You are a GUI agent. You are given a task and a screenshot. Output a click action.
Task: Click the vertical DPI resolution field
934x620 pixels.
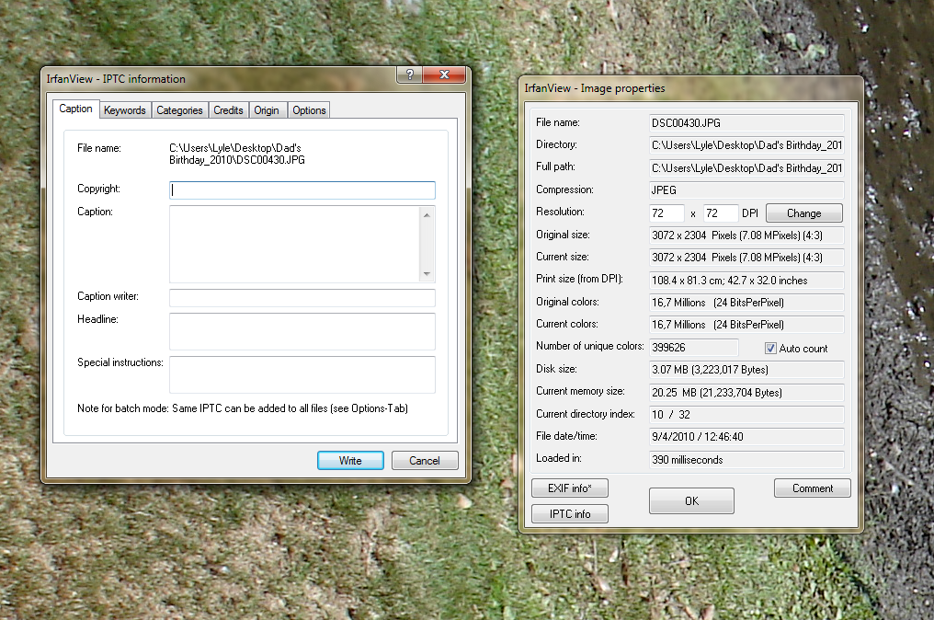(720, 212)
